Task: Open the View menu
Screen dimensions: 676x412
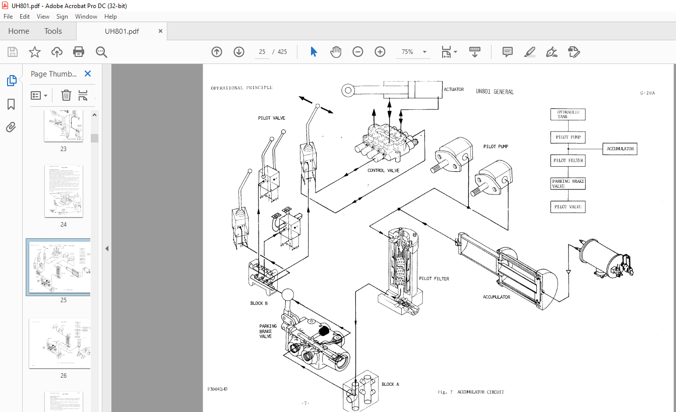Action: (x=43, y=17)
